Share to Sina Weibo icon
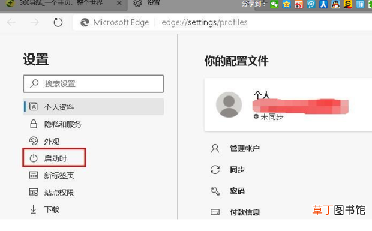The height and width of the screenshot is (231, 372). coord(299,4)
